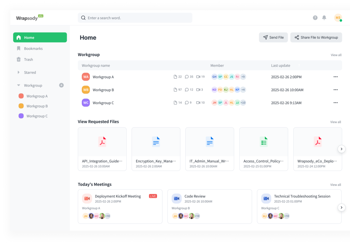Open the help question mark icon
The width and height of the screenshot is (350, 245).
315,18
